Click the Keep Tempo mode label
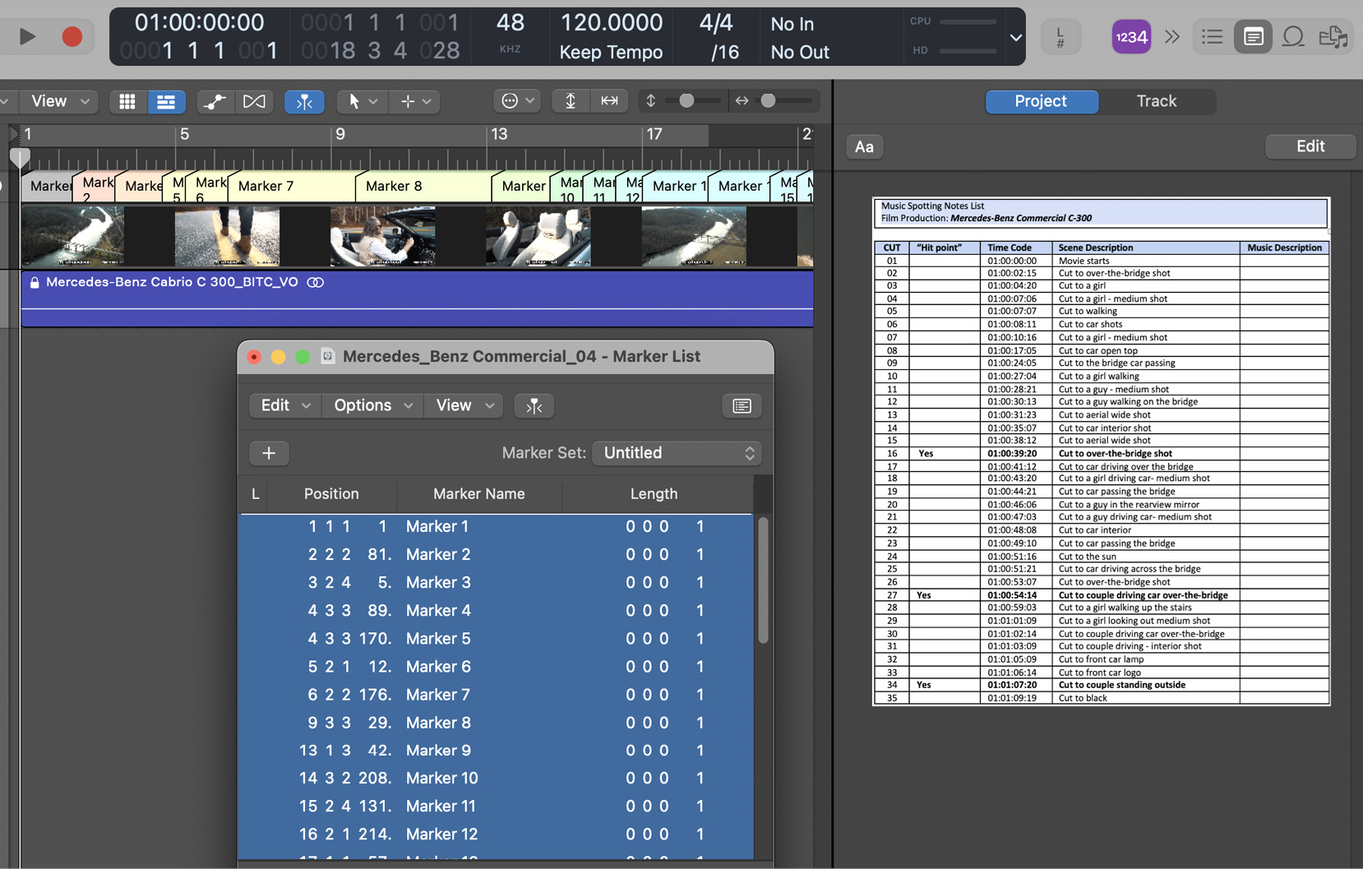 click(611, 52)
